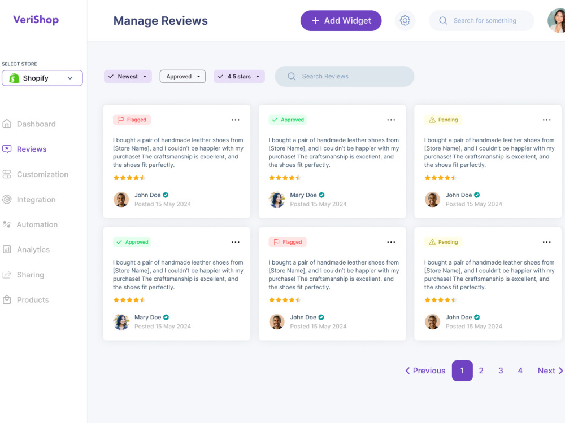The image size is (565, 423).
Task: Open the Newest sort dropdown
Action: tap(128, 77)
